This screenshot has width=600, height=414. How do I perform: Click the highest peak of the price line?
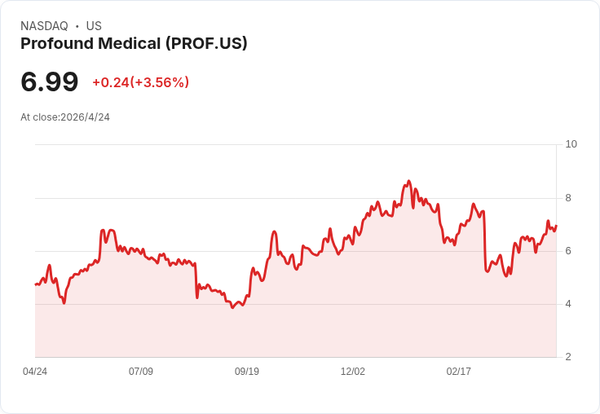click(x=408, y=182)
